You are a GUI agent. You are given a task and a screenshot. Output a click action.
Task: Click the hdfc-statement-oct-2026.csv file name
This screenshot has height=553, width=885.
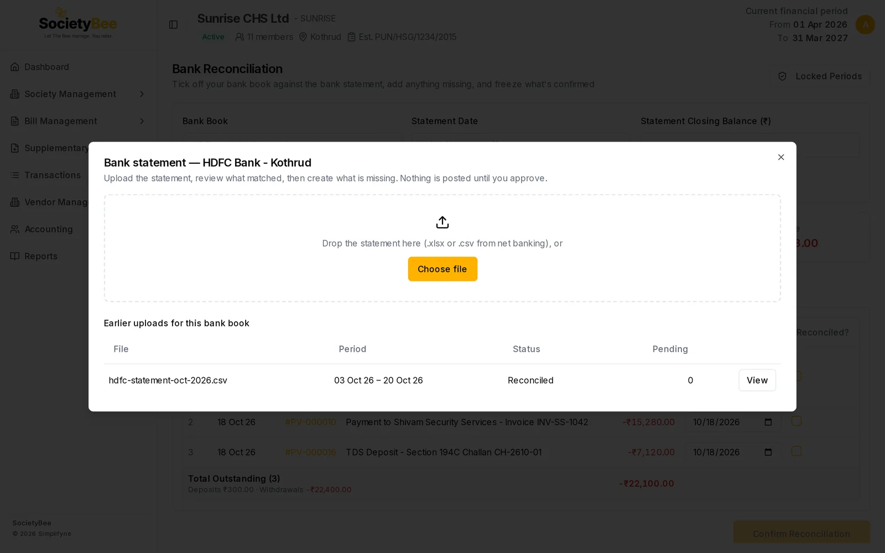168,380
